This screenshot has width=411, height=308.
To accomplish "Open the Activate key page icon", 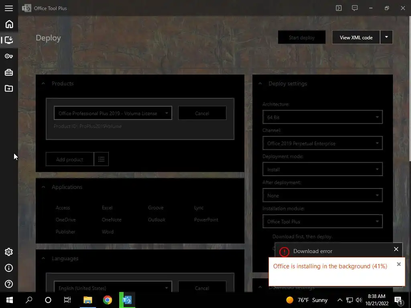I will 9,56.
